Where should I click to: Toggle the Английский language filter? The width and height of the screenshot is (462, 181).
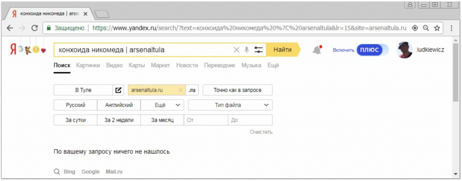click(119, 105)
